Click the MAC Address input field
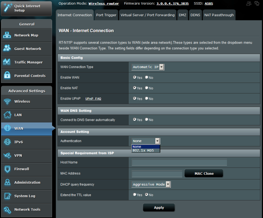 [157, 174]
